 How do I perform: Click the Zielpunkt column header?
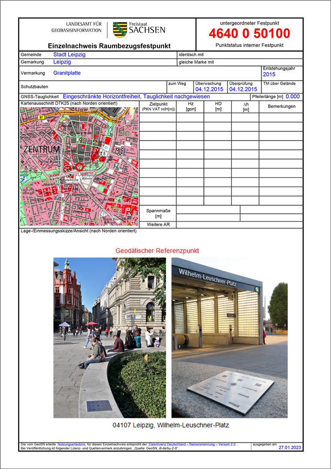[x=158, y=107]
